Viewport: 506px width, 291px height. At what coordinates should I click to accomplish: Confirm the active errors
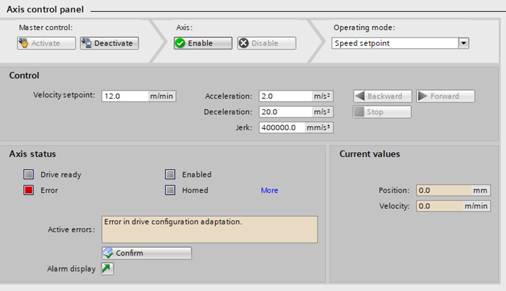[x=147, y=253]
